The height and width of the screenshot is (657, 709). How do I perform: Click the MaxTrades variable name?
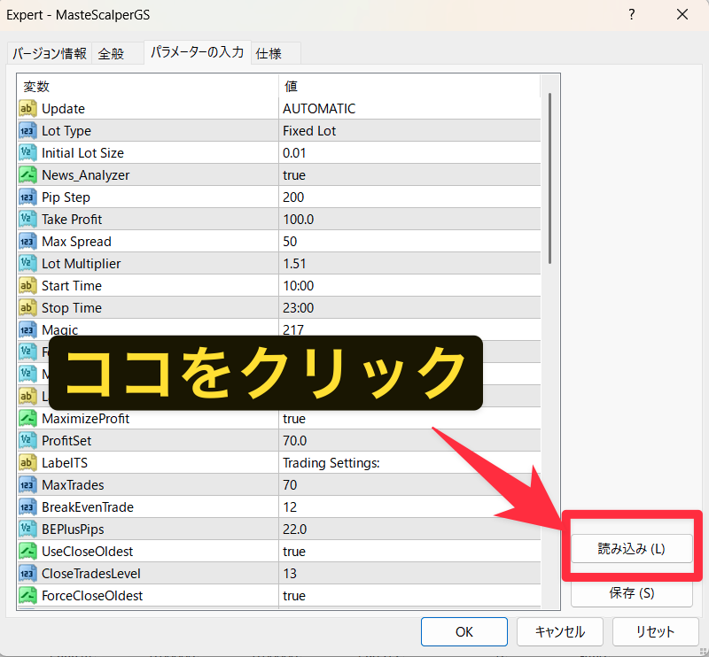73,485
